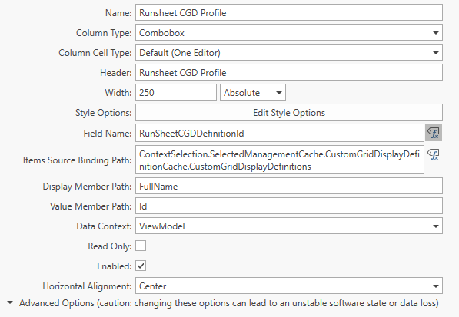459x317 pixels.
Task: Click the Value Member Path field
Action: coord(289,206)
